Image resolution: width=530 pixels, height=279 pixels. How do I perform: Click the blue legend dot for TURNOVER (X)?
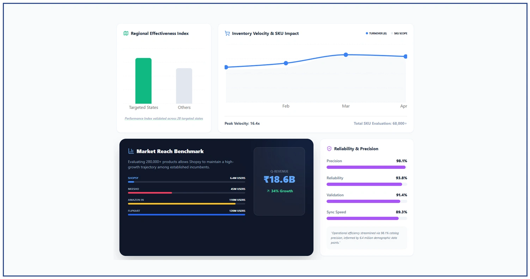tap(366, 33)
